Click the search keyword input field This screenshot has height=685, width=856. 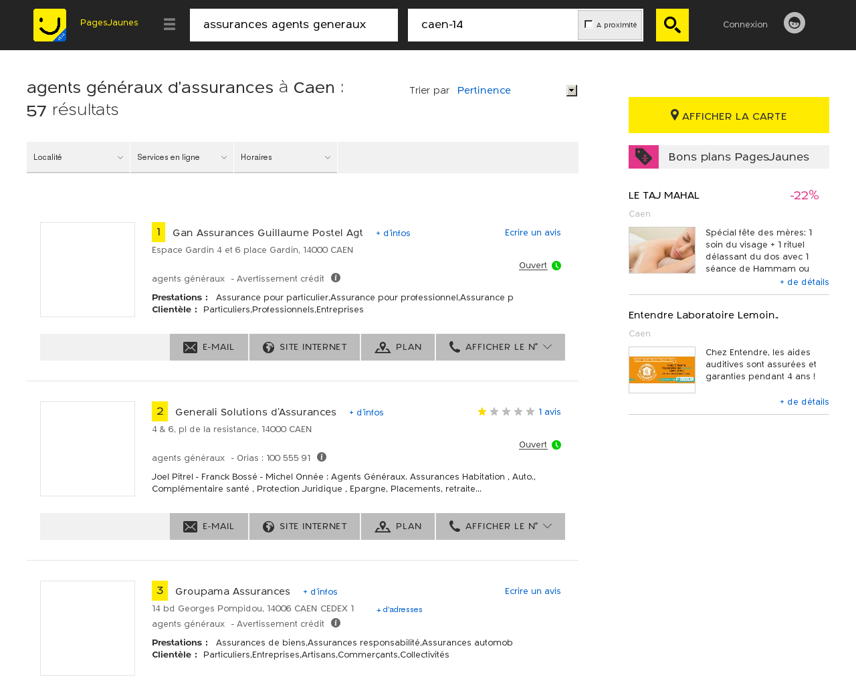pyautogui.click(x=294, y=25)
